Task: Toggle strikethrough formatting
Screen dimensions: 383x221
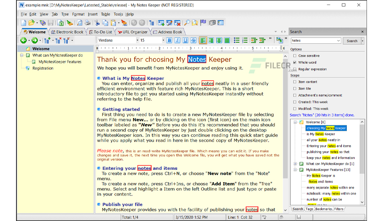Action: tap(193, 40)
